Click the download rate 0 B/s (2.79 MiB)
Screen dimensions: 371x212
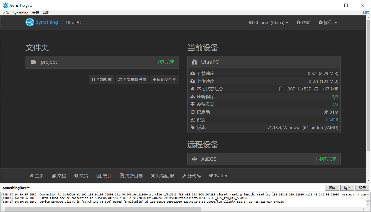click(323, 74)
